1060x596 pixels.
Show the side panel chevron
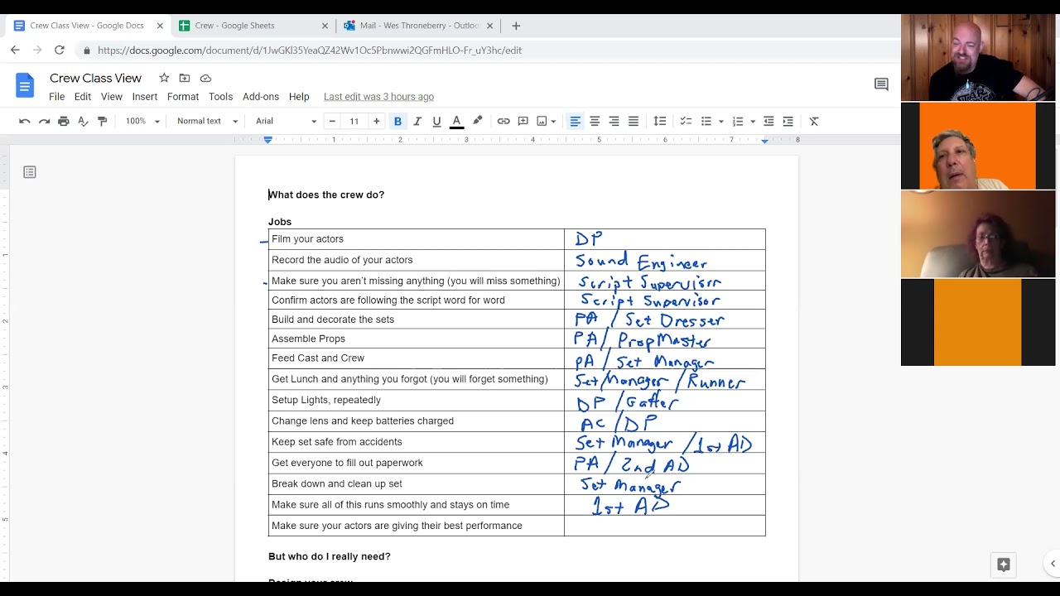(1053, 564)
